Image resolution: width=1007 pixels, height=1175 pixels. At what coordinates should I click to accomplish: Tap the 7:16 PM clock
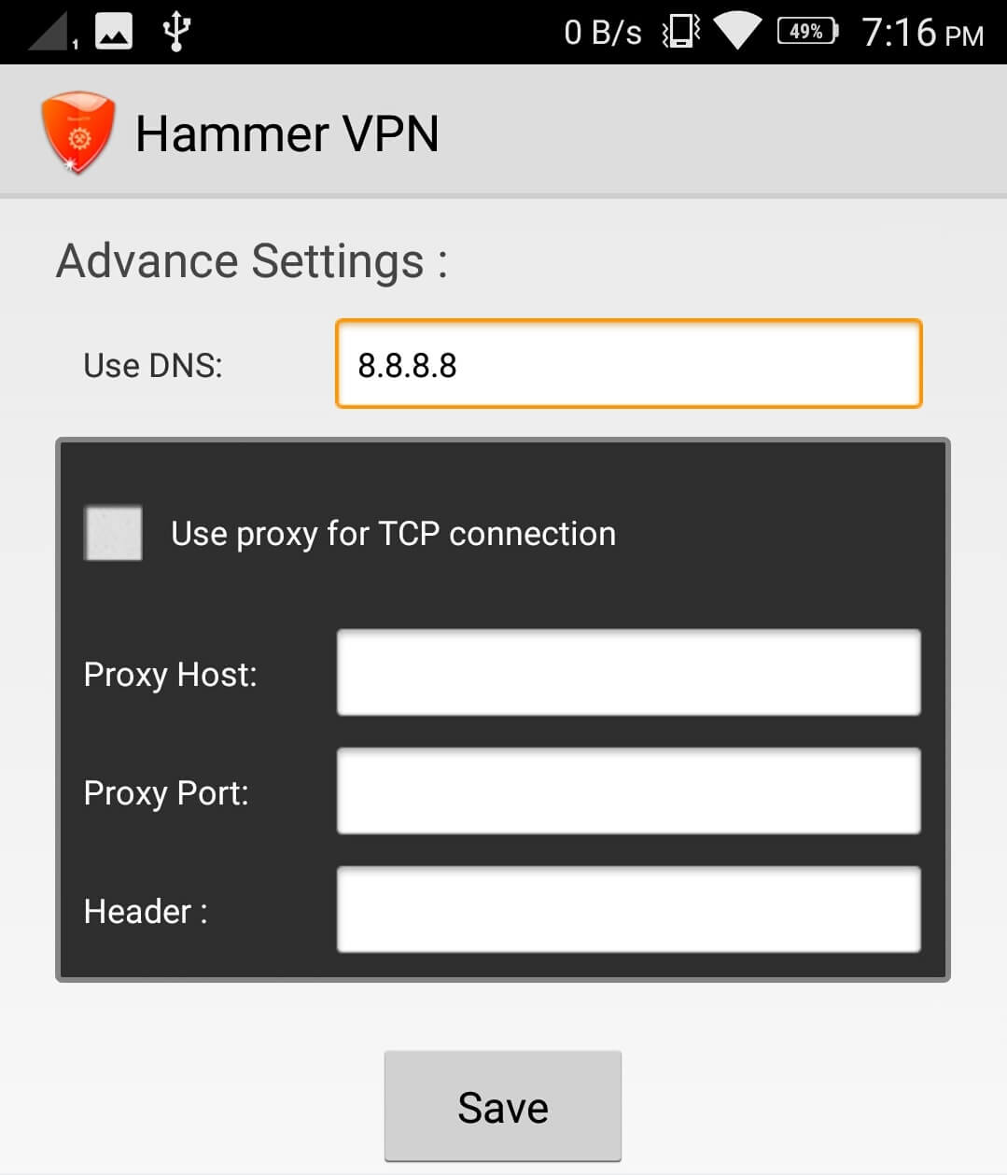click(x=922, y=33)
